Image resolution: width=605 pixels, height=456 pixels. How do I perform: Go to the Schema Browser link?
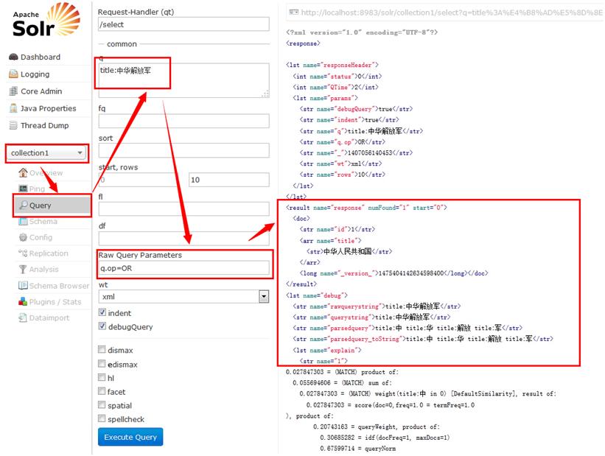click(59, 286)
